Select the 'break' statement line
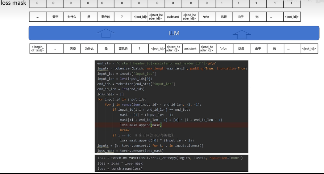 pyautogui.click(x=125, y=130)
